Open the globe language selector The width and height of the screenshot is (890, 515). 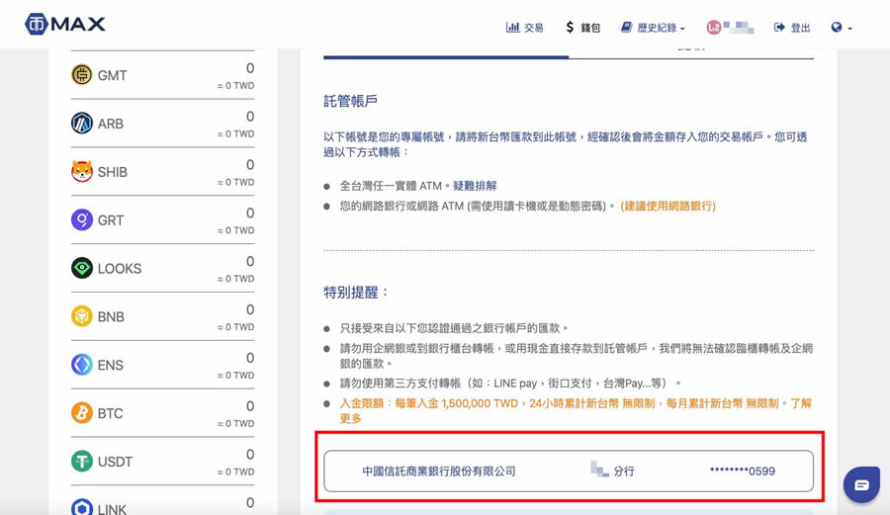842,28
